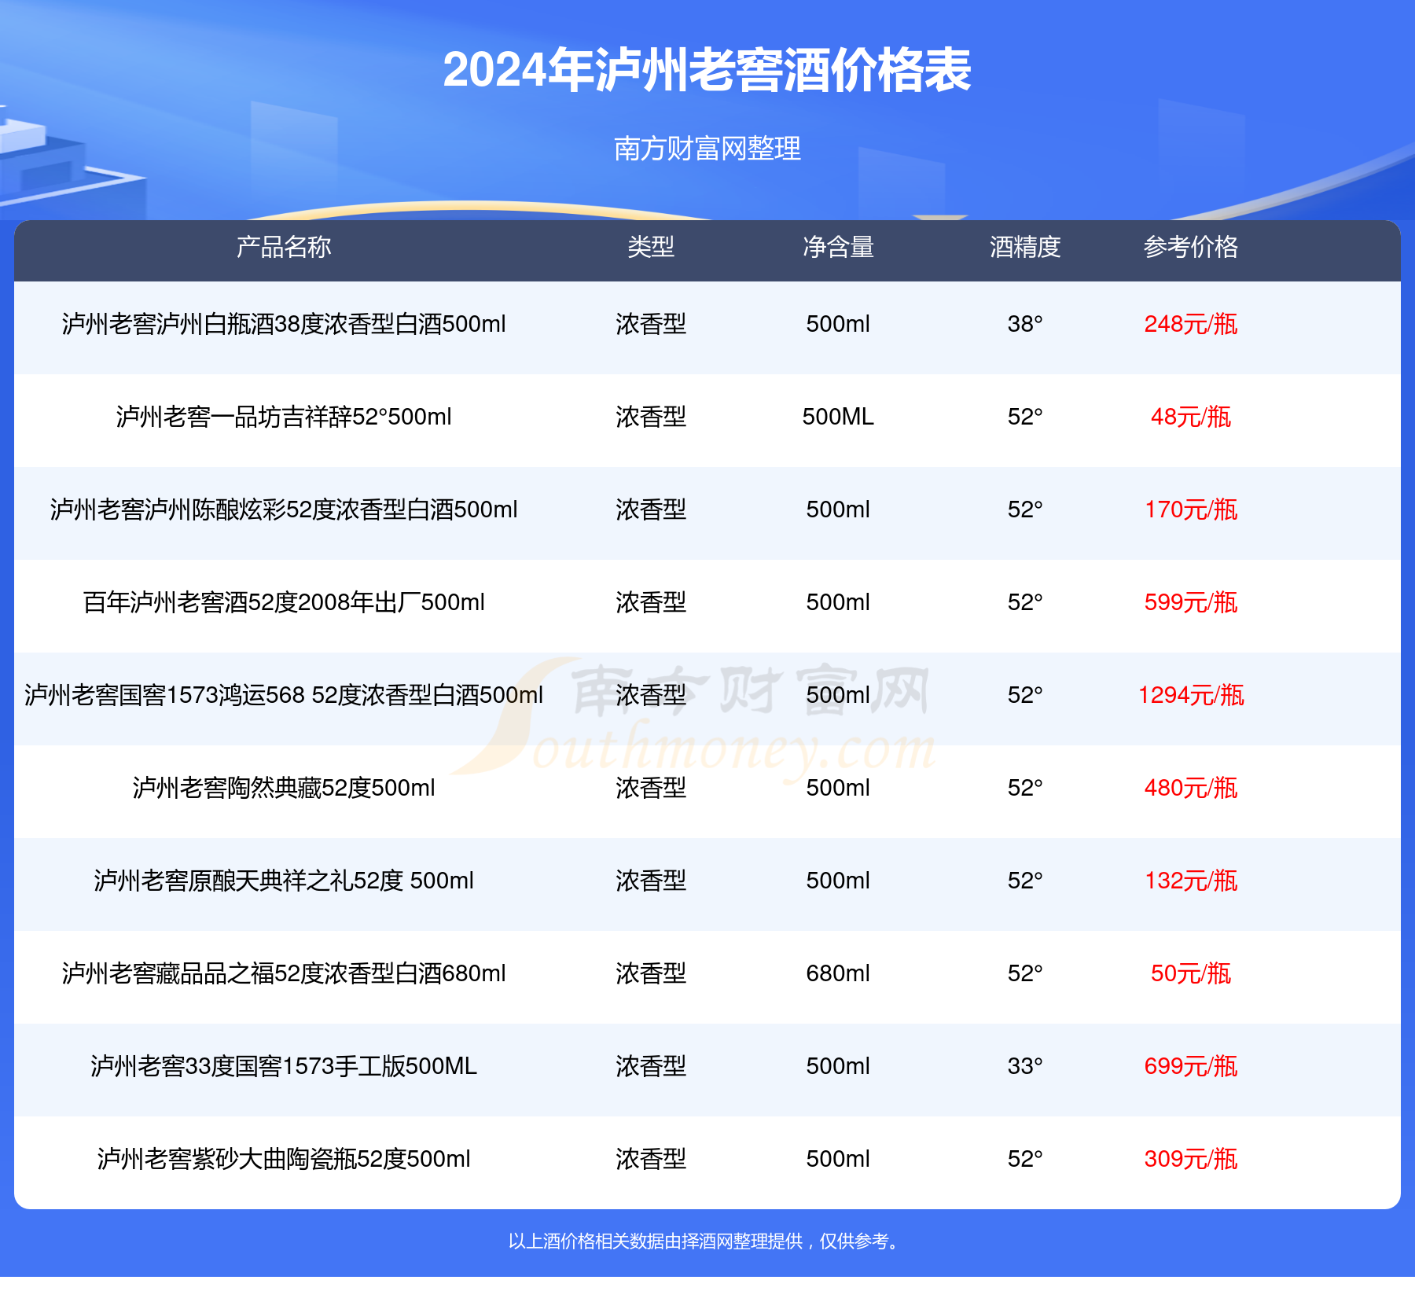Click the price 1294元/瓶

tap(1191, 695)
